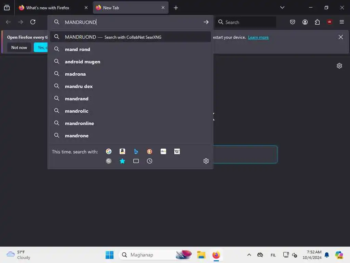
Task: Select MANDRUOND Search with CollabNet SearXNG
Action: 130,37
